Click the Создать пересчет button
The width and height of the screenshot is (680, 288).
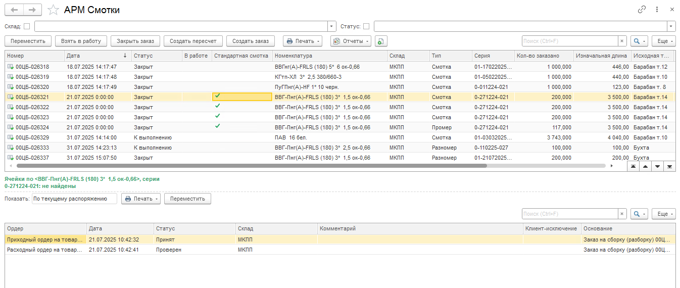click(193, 41)
